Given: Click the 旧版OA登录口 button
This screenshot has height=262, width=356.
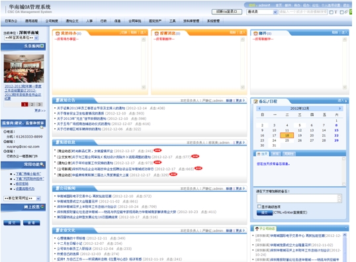Looking at the screenshot, I should click(x=226, y=12).
